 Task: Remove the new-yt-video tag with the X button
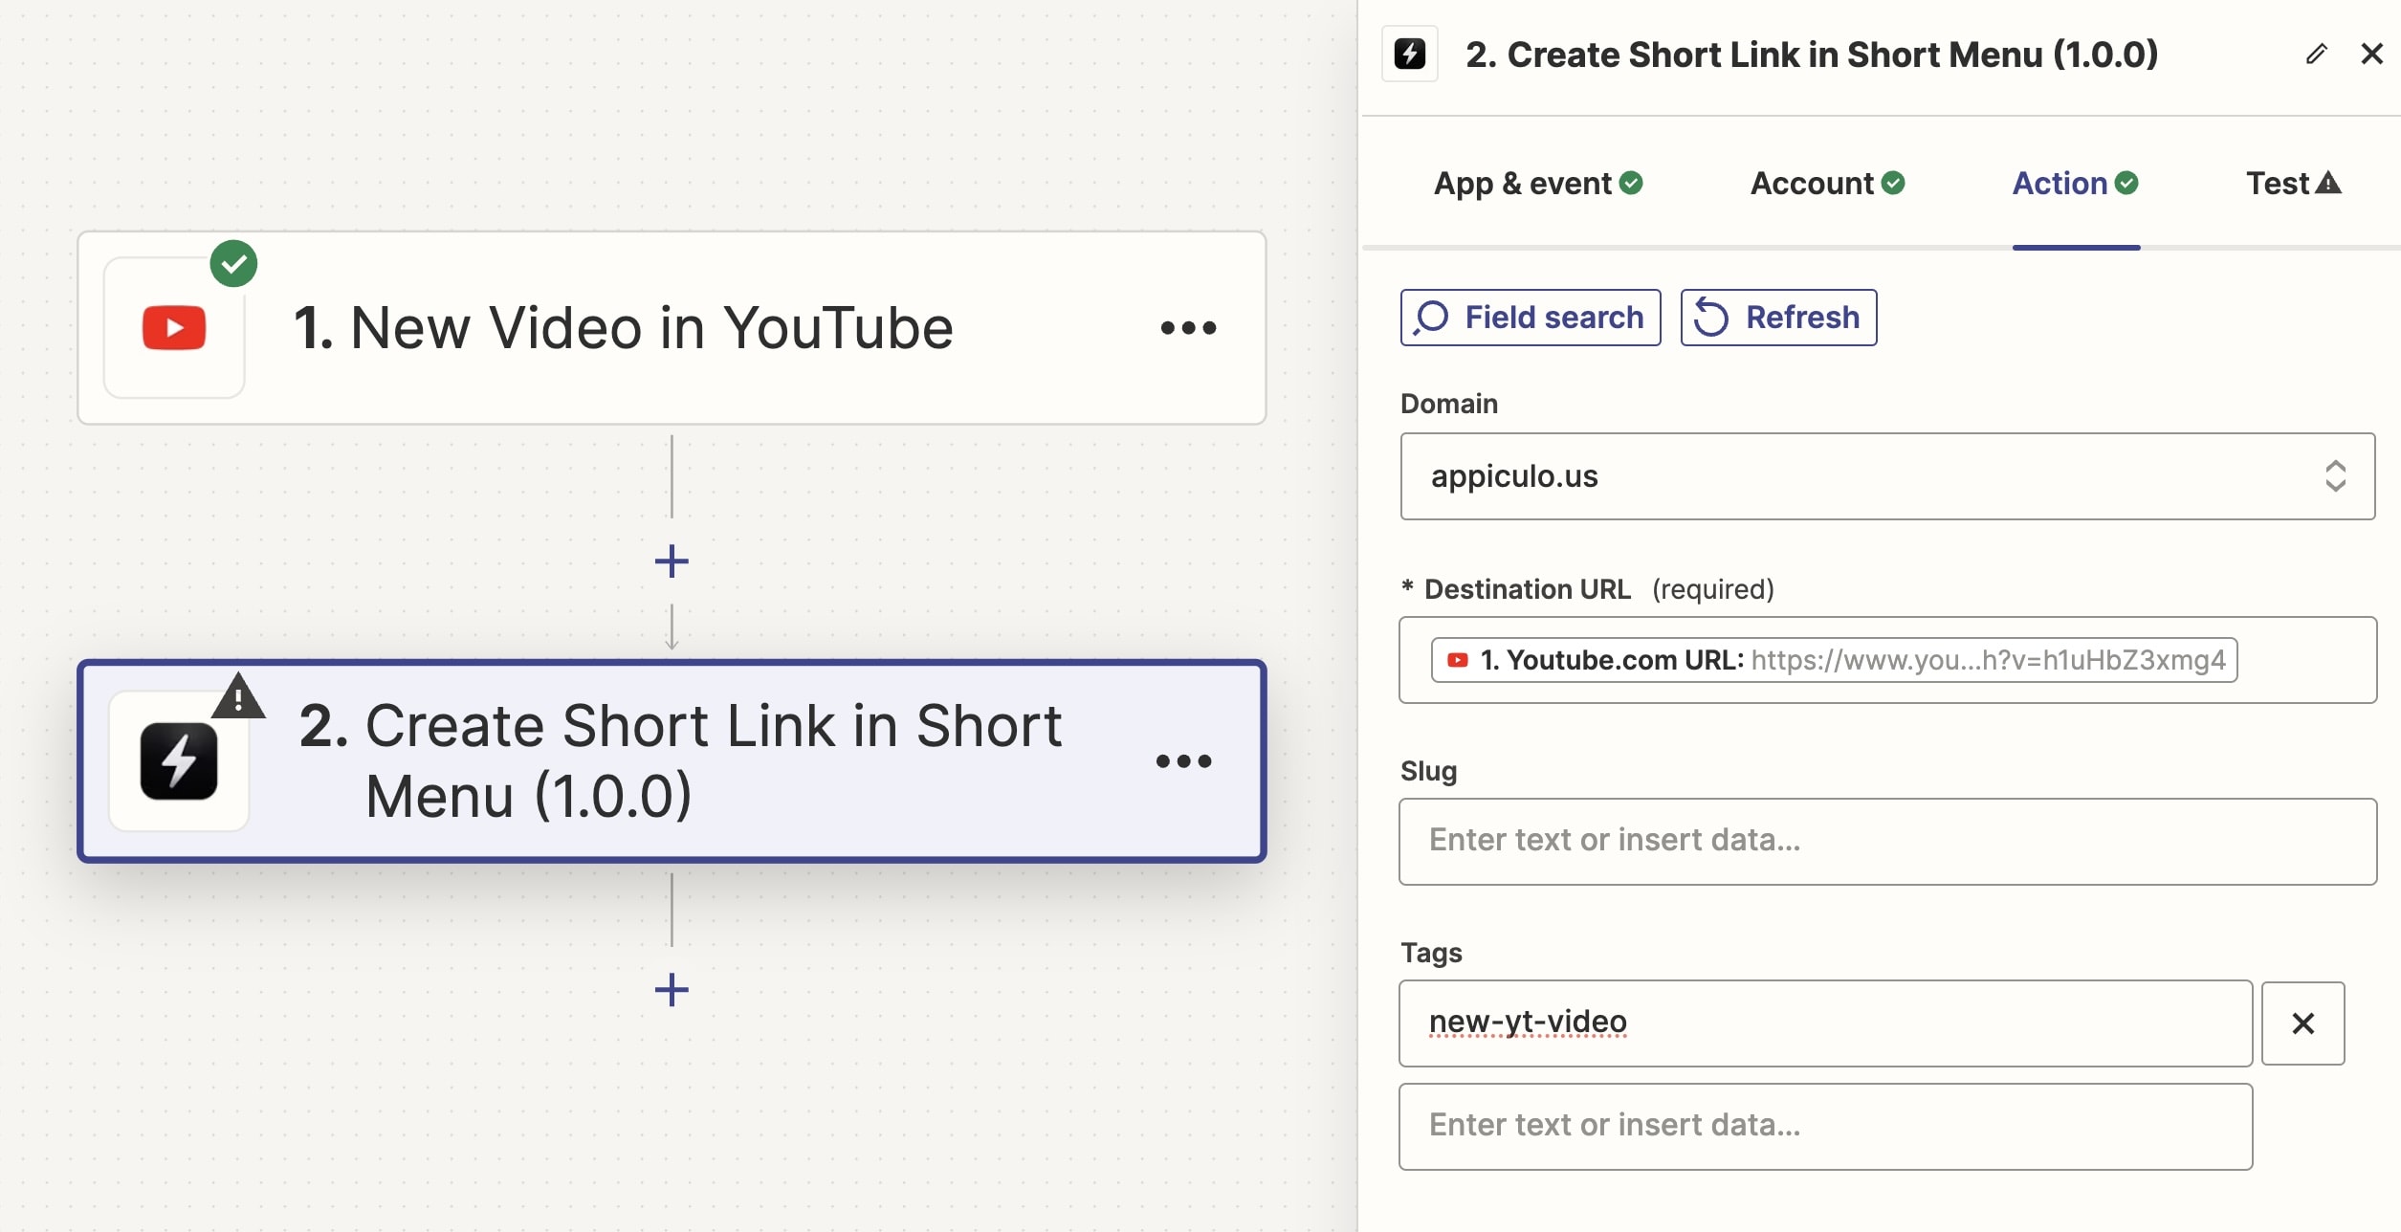click(2302, 1023)
